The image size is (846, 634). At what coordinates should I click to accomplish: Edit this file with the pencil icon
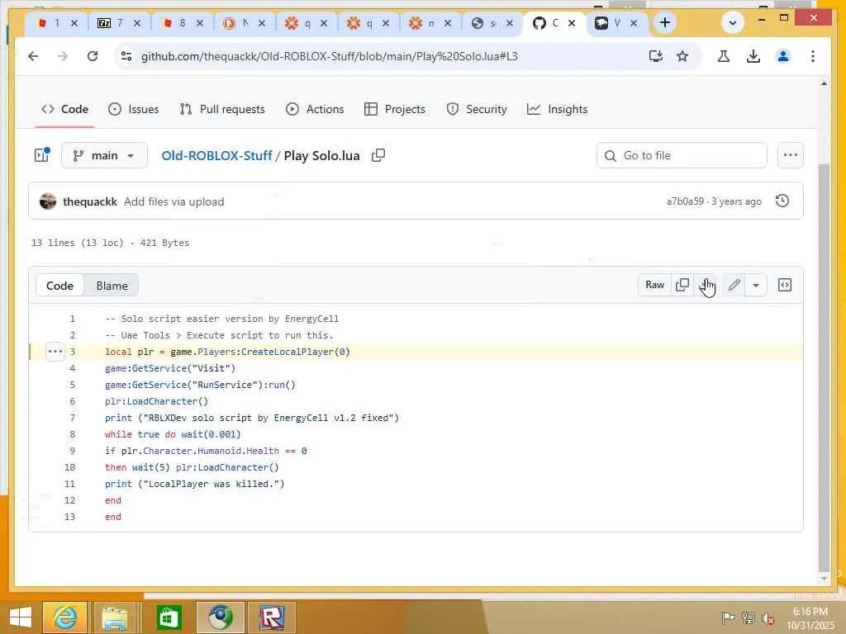point(734,285)
